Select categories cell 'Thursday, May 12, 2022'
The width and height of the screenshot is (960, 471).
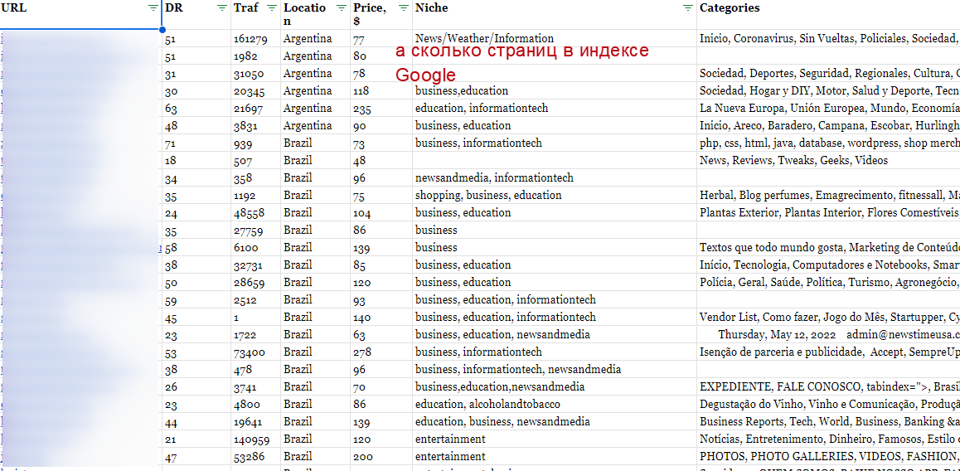(828, 334)
